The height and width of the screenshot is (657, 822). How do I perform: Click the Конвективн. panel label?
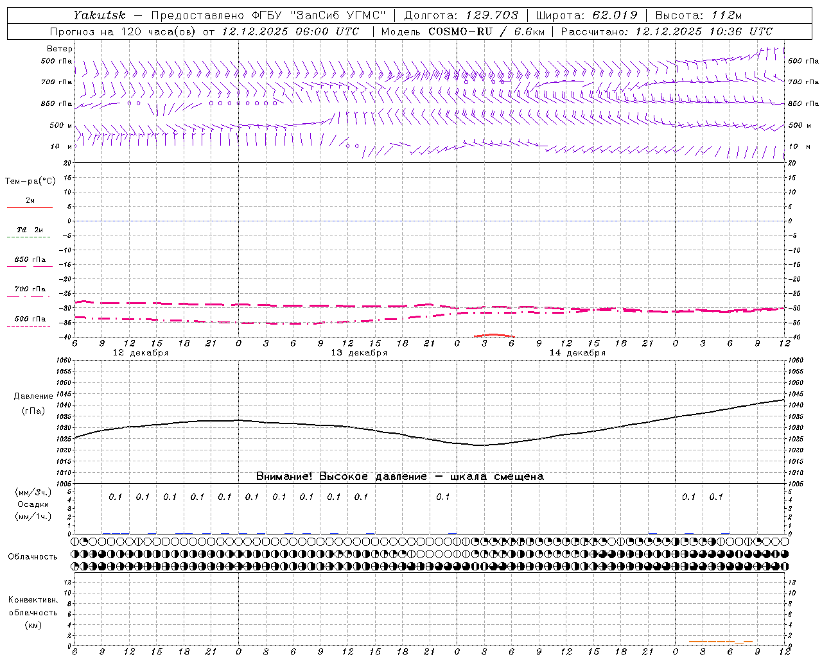tap(33, 600)
